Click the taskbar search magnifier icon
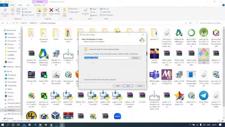The height and width of the screenshot is (127, 225). tap(8, 125)
